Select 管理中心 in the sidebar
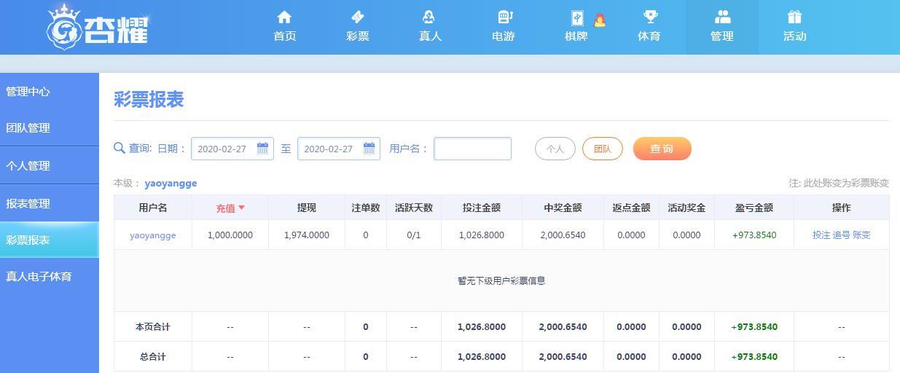The image size is (900, 373). pyautogui.click(x=50, y=91)
